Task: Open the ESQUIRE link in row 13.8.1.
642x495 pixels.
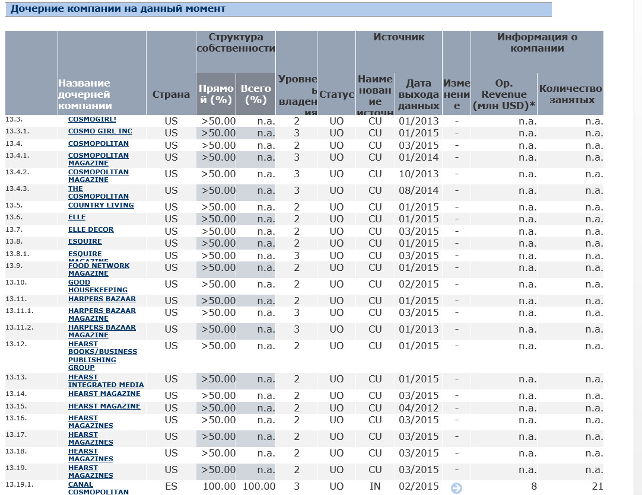Action: pos(85,254)
